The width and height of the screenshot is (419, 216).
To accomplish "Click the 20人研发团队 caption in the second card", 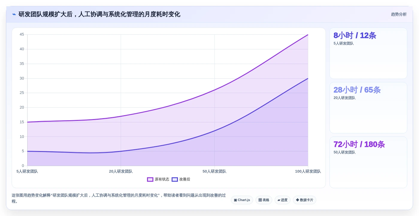I will (344, 98).
